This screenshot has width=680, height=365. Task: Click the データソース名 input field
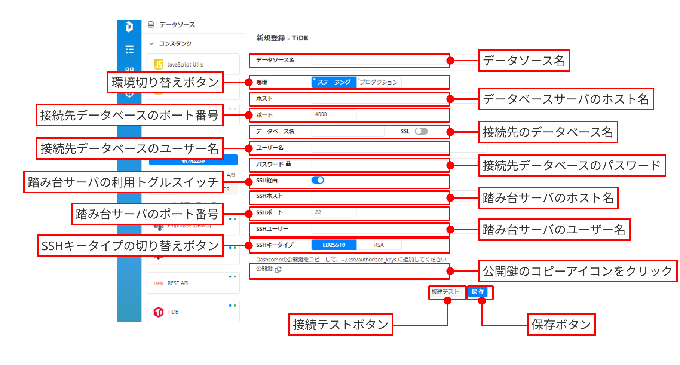coord(380,60)
